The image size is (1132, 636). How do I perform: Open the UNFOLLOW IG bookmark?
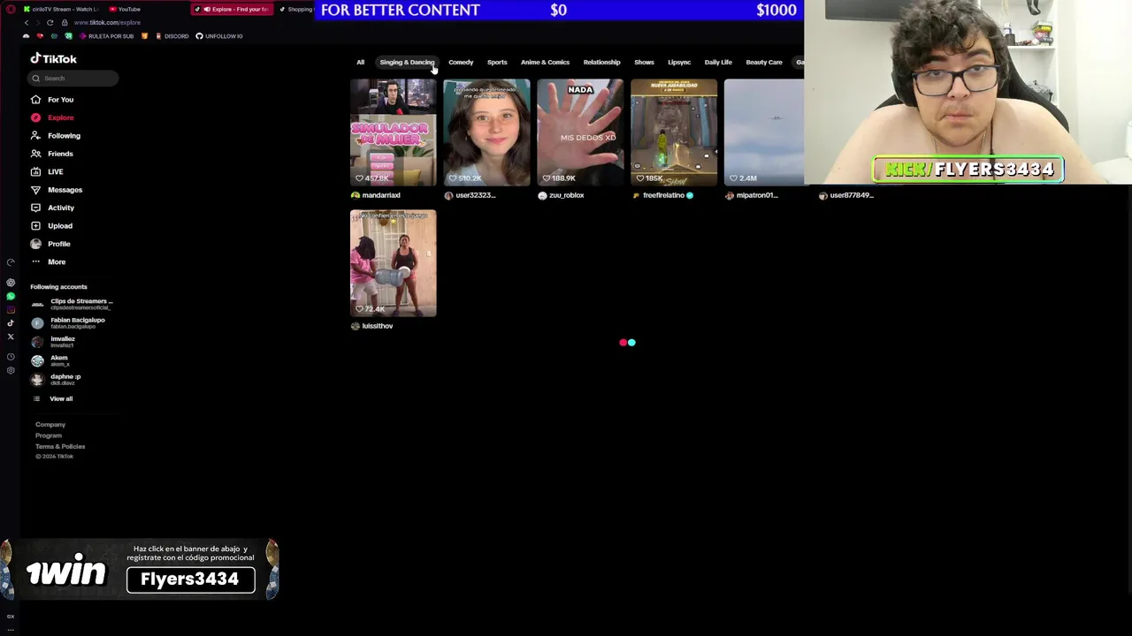[219, 36]
